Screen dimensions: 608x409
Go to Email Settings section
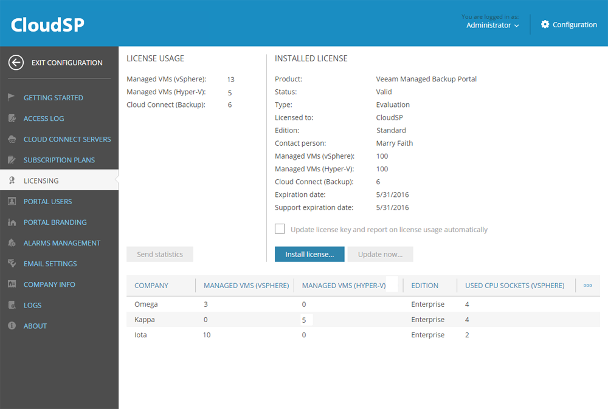(50, 264)
